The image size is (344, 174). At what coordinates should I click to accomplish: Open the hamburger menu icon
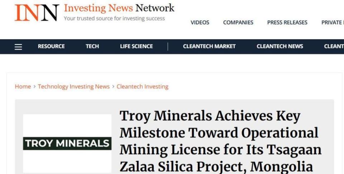18,46
